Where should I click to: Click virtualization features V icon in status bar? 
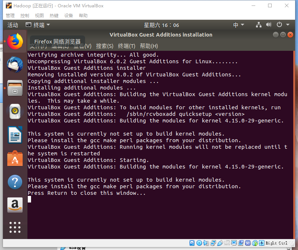point(248,243)
